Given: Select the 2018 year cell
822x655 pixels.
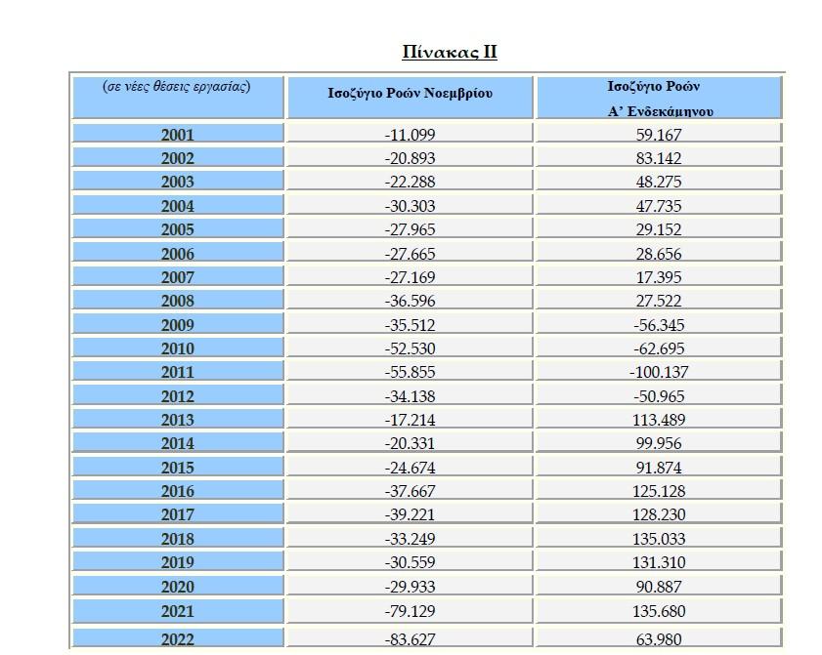Looking at the screenshot, I should pos(178,537).
